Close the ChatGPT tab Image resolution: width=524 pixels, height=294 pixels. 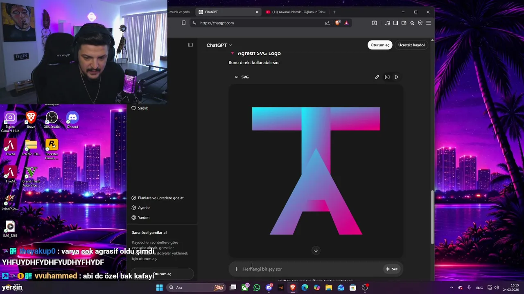click(257, 12)
